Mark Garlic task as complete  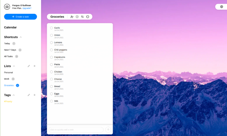pyautogui.click(x=51, y=28)
